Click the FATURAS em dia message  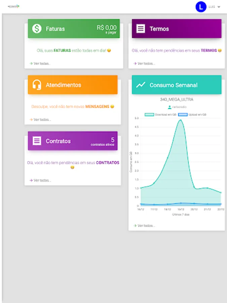(74, 50)
